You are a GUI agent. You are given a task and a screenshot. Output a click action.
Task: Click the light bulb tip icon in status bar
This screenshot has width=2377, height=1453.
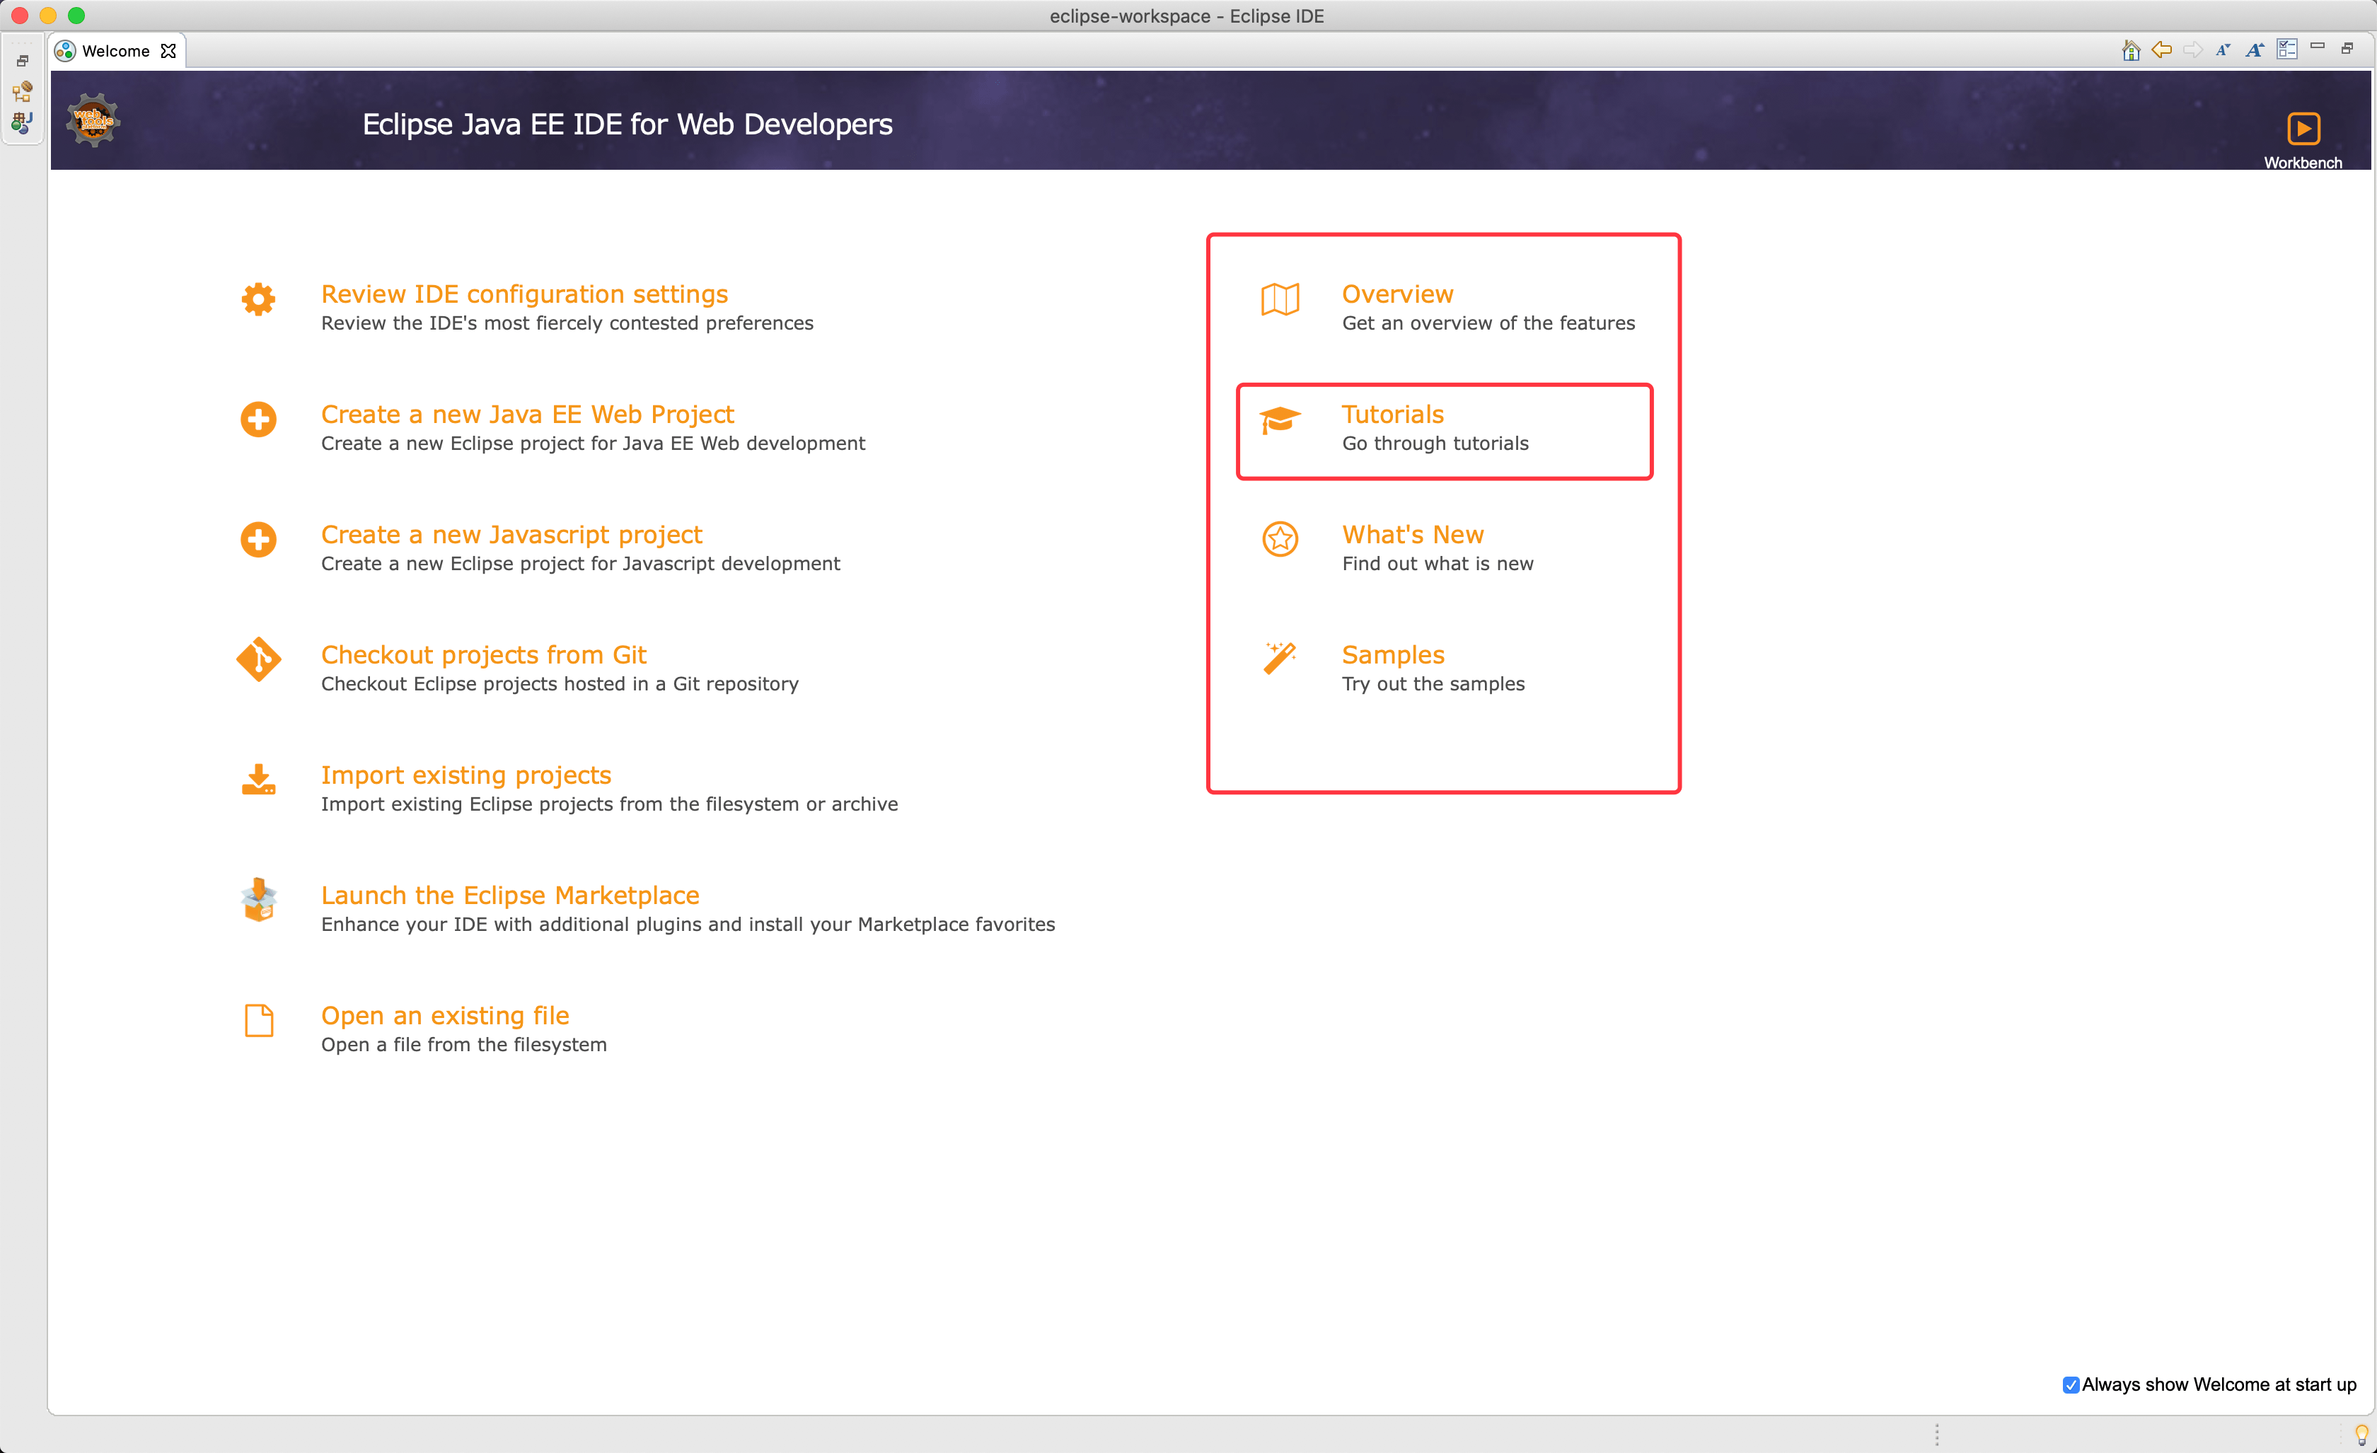[x=2361, y=1434]
